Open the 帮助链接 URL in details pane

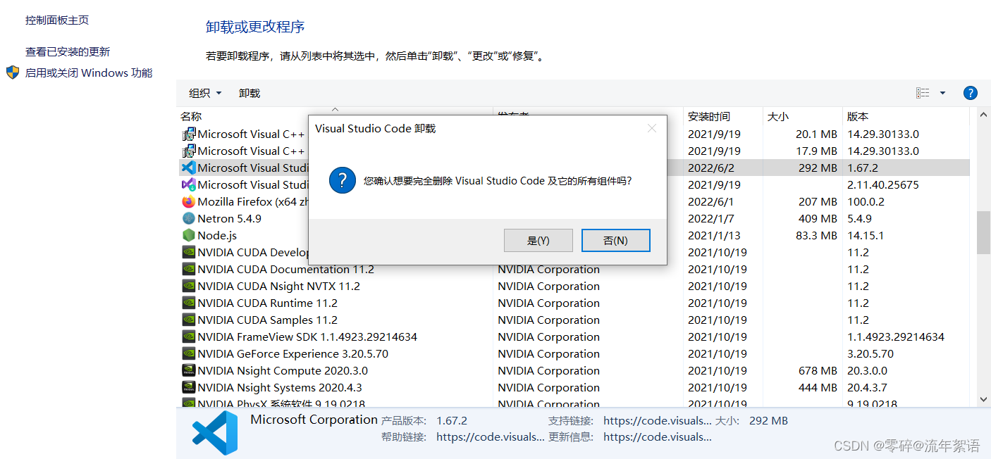(491, 436)
